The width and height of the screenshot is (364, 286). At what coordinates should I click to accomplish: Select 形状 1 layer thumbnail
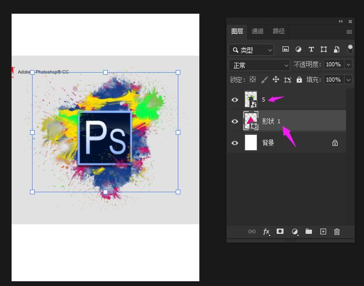click(x=251, y=121)
